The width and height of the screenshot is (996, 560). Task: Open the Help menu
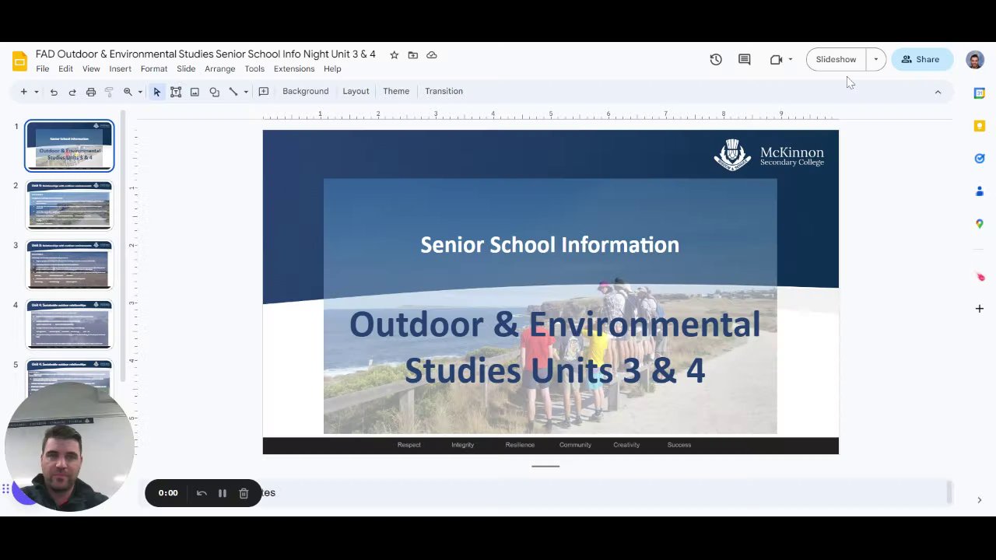pos(332,69)
